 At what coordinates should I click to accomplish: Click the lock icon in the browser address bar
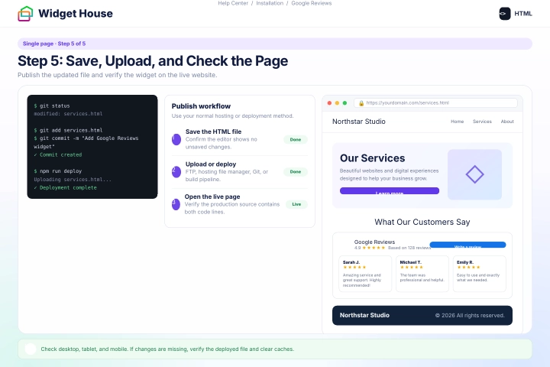pos(361,103)
